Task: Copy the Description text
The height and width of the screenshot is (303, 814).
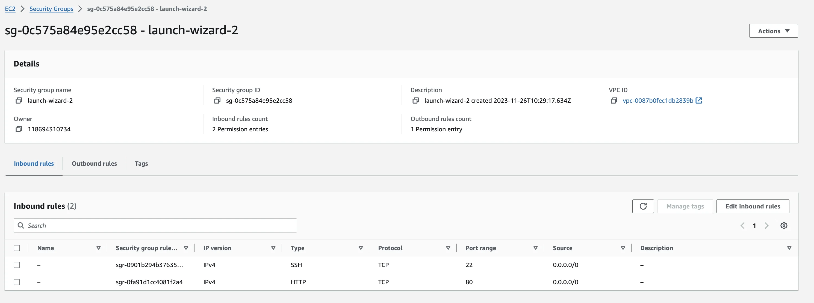Action: click(x=415, y=101)
